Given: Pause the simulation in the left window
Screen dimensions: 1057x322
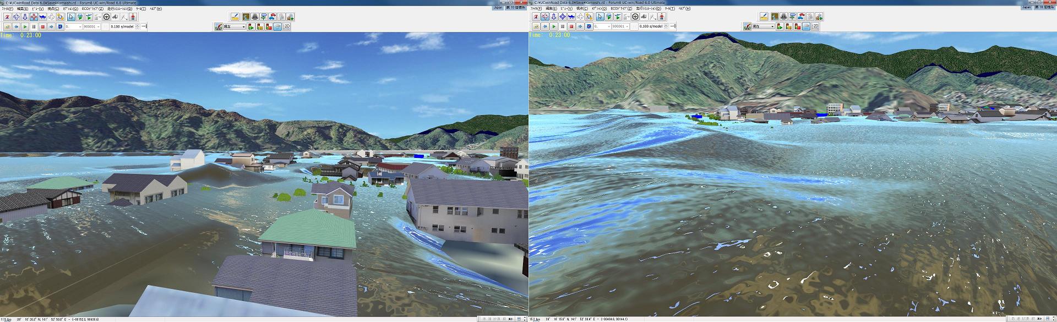Looking at the screenshot, I should click(34, 26).
